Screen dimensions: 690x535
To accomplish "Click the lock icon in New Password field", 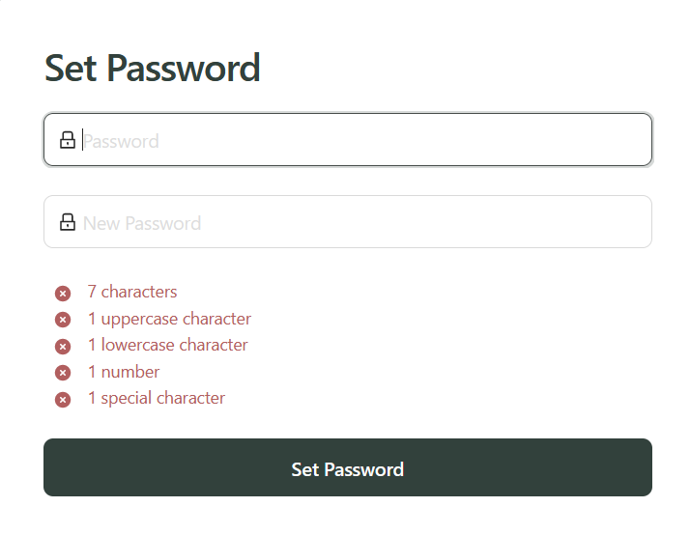I will click(68, 222).
